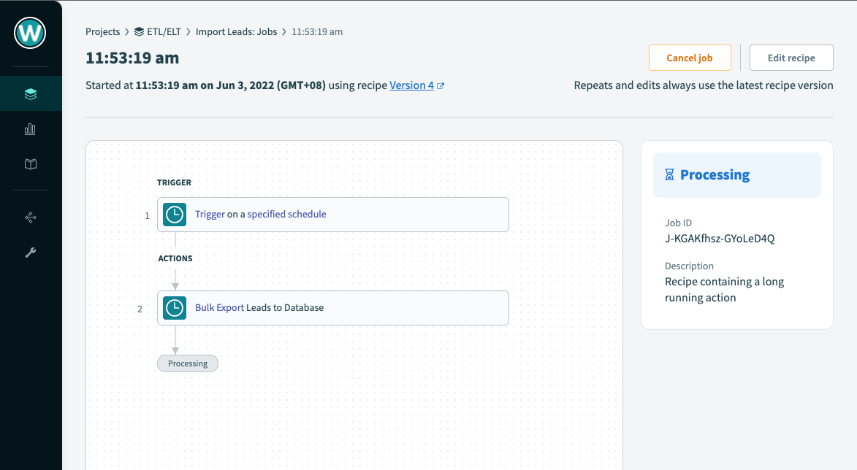Screen dimensions: 857x470
Task: Click the layers icon beside ETL/ELT breadcrumb
Action: coord(138,31)
